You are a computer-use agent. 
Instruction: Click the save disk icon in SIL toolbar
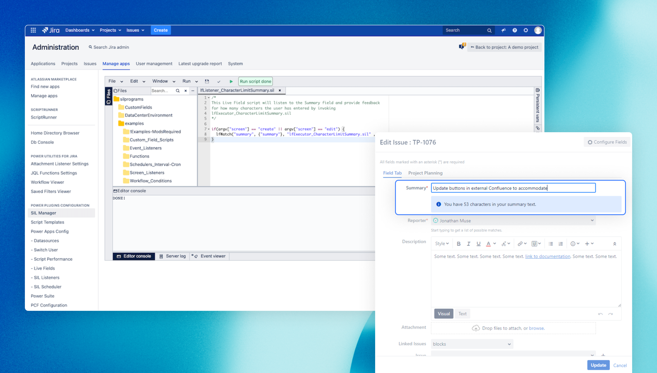pos(207,81)
